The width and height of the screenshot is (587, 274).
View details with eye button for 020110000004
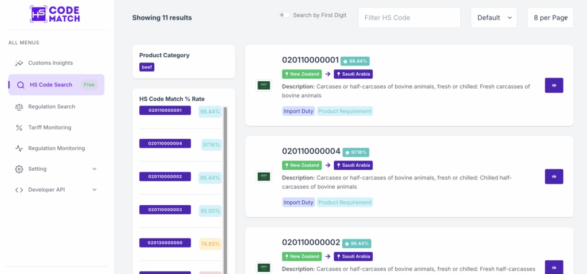(554, 177)
